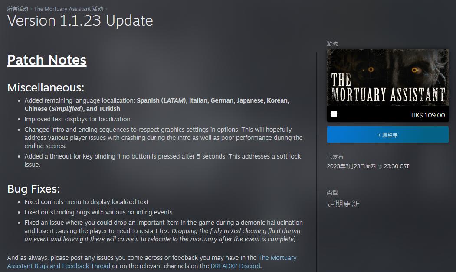The image size is (456, 272).
Task: Select the Bug Fixes: section heading
Action: pyautogui.click(x=33, y=189)
